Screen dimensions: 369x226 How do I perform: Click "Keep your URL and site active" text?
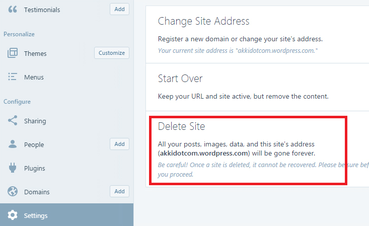[x=243, y=96]
